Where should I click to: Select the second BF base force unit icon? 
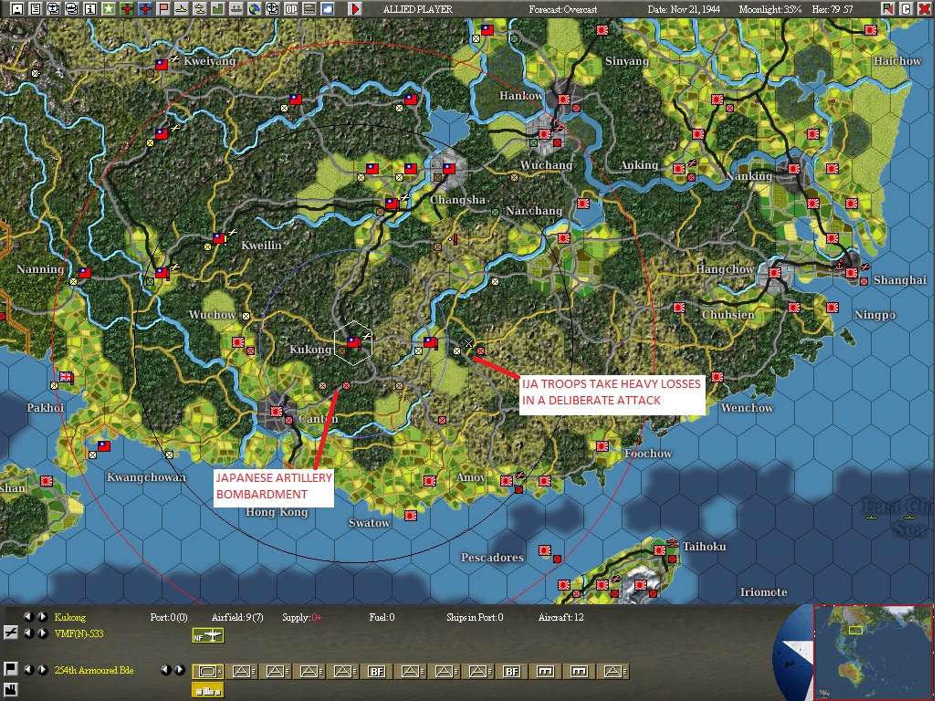click(x=512, y=671)
